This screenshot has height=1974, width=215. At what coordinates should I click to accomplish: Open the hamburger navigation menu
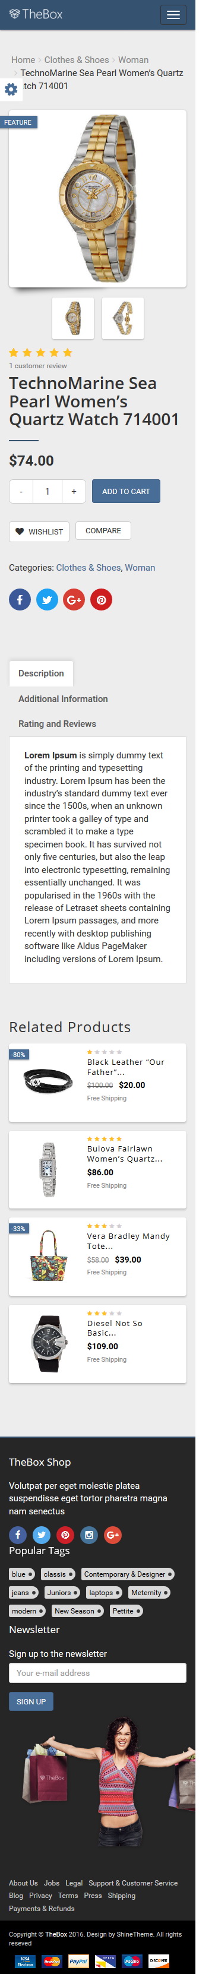coord(173,15)
